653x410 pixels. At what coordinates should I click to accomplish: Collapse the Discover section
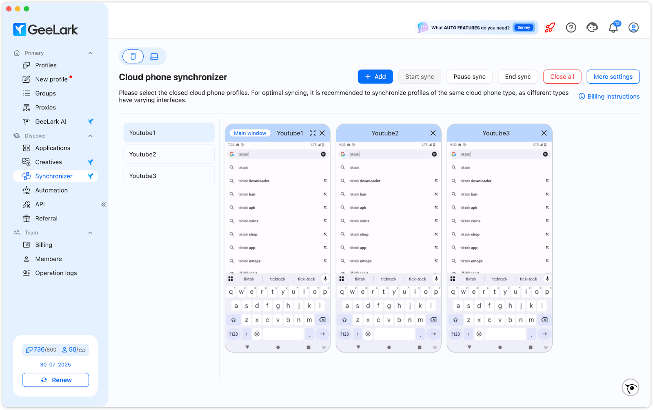pyautogui.click(x=90, y=136)
